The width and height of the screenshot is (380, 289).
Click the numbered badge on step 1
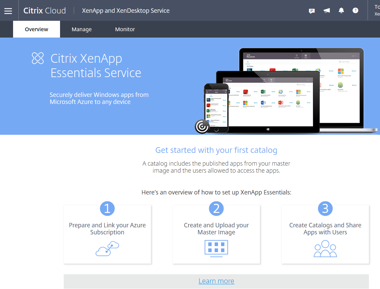[107, 208]
